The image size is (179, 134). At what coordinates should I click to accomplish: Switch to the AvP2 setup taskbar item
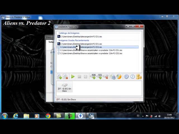point(91,116)
